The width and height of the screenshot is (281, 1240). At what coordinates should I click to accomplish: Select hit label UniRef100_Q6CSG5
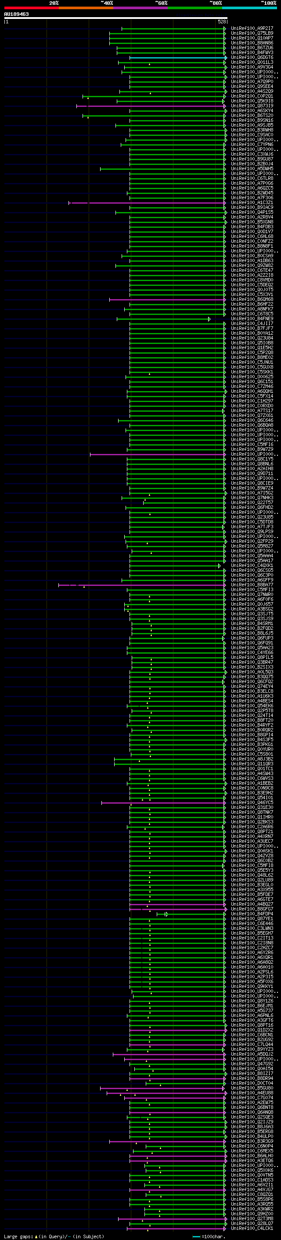[252, 571]
